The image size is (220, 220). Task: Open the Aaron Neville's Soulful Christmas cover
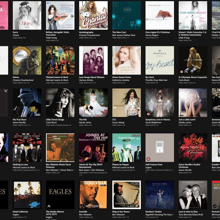[193, 148]
